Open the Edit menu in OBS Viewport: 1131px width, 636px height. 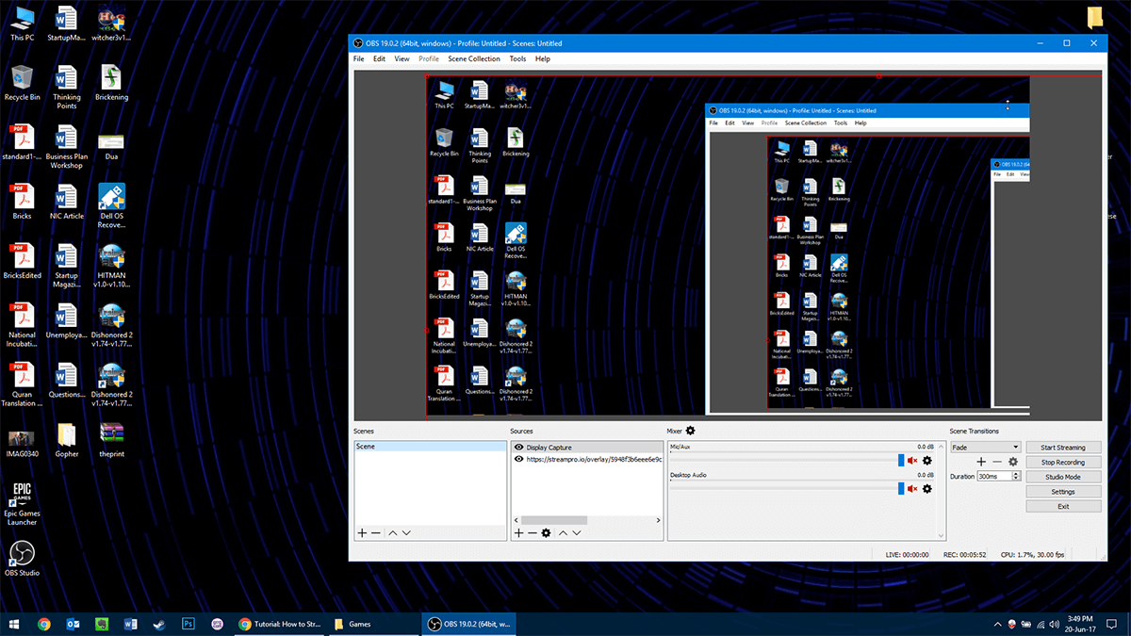point(379,58)
